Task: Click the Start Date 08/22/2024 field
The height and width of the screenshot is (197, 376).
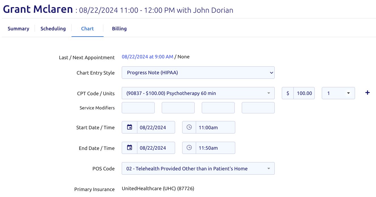Action: 156,127
